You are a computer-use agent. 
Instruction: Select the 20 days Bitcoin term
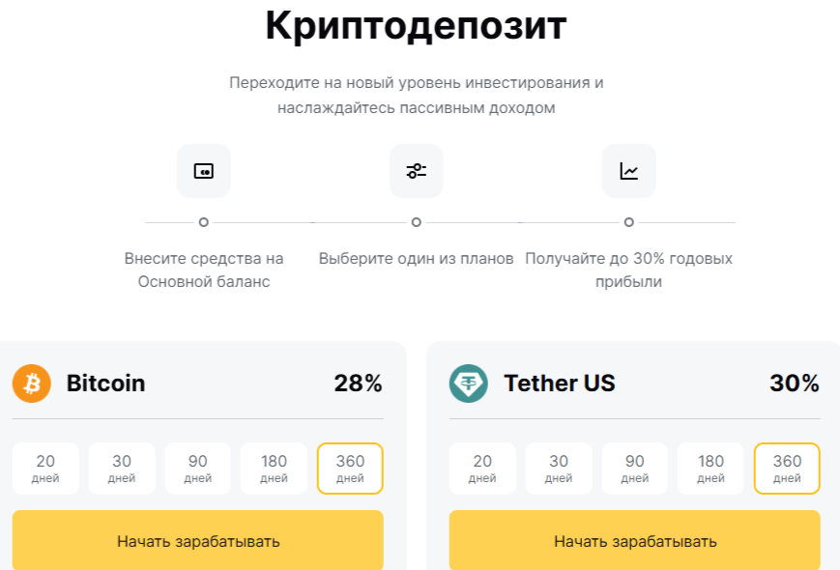tap(45, 469)
